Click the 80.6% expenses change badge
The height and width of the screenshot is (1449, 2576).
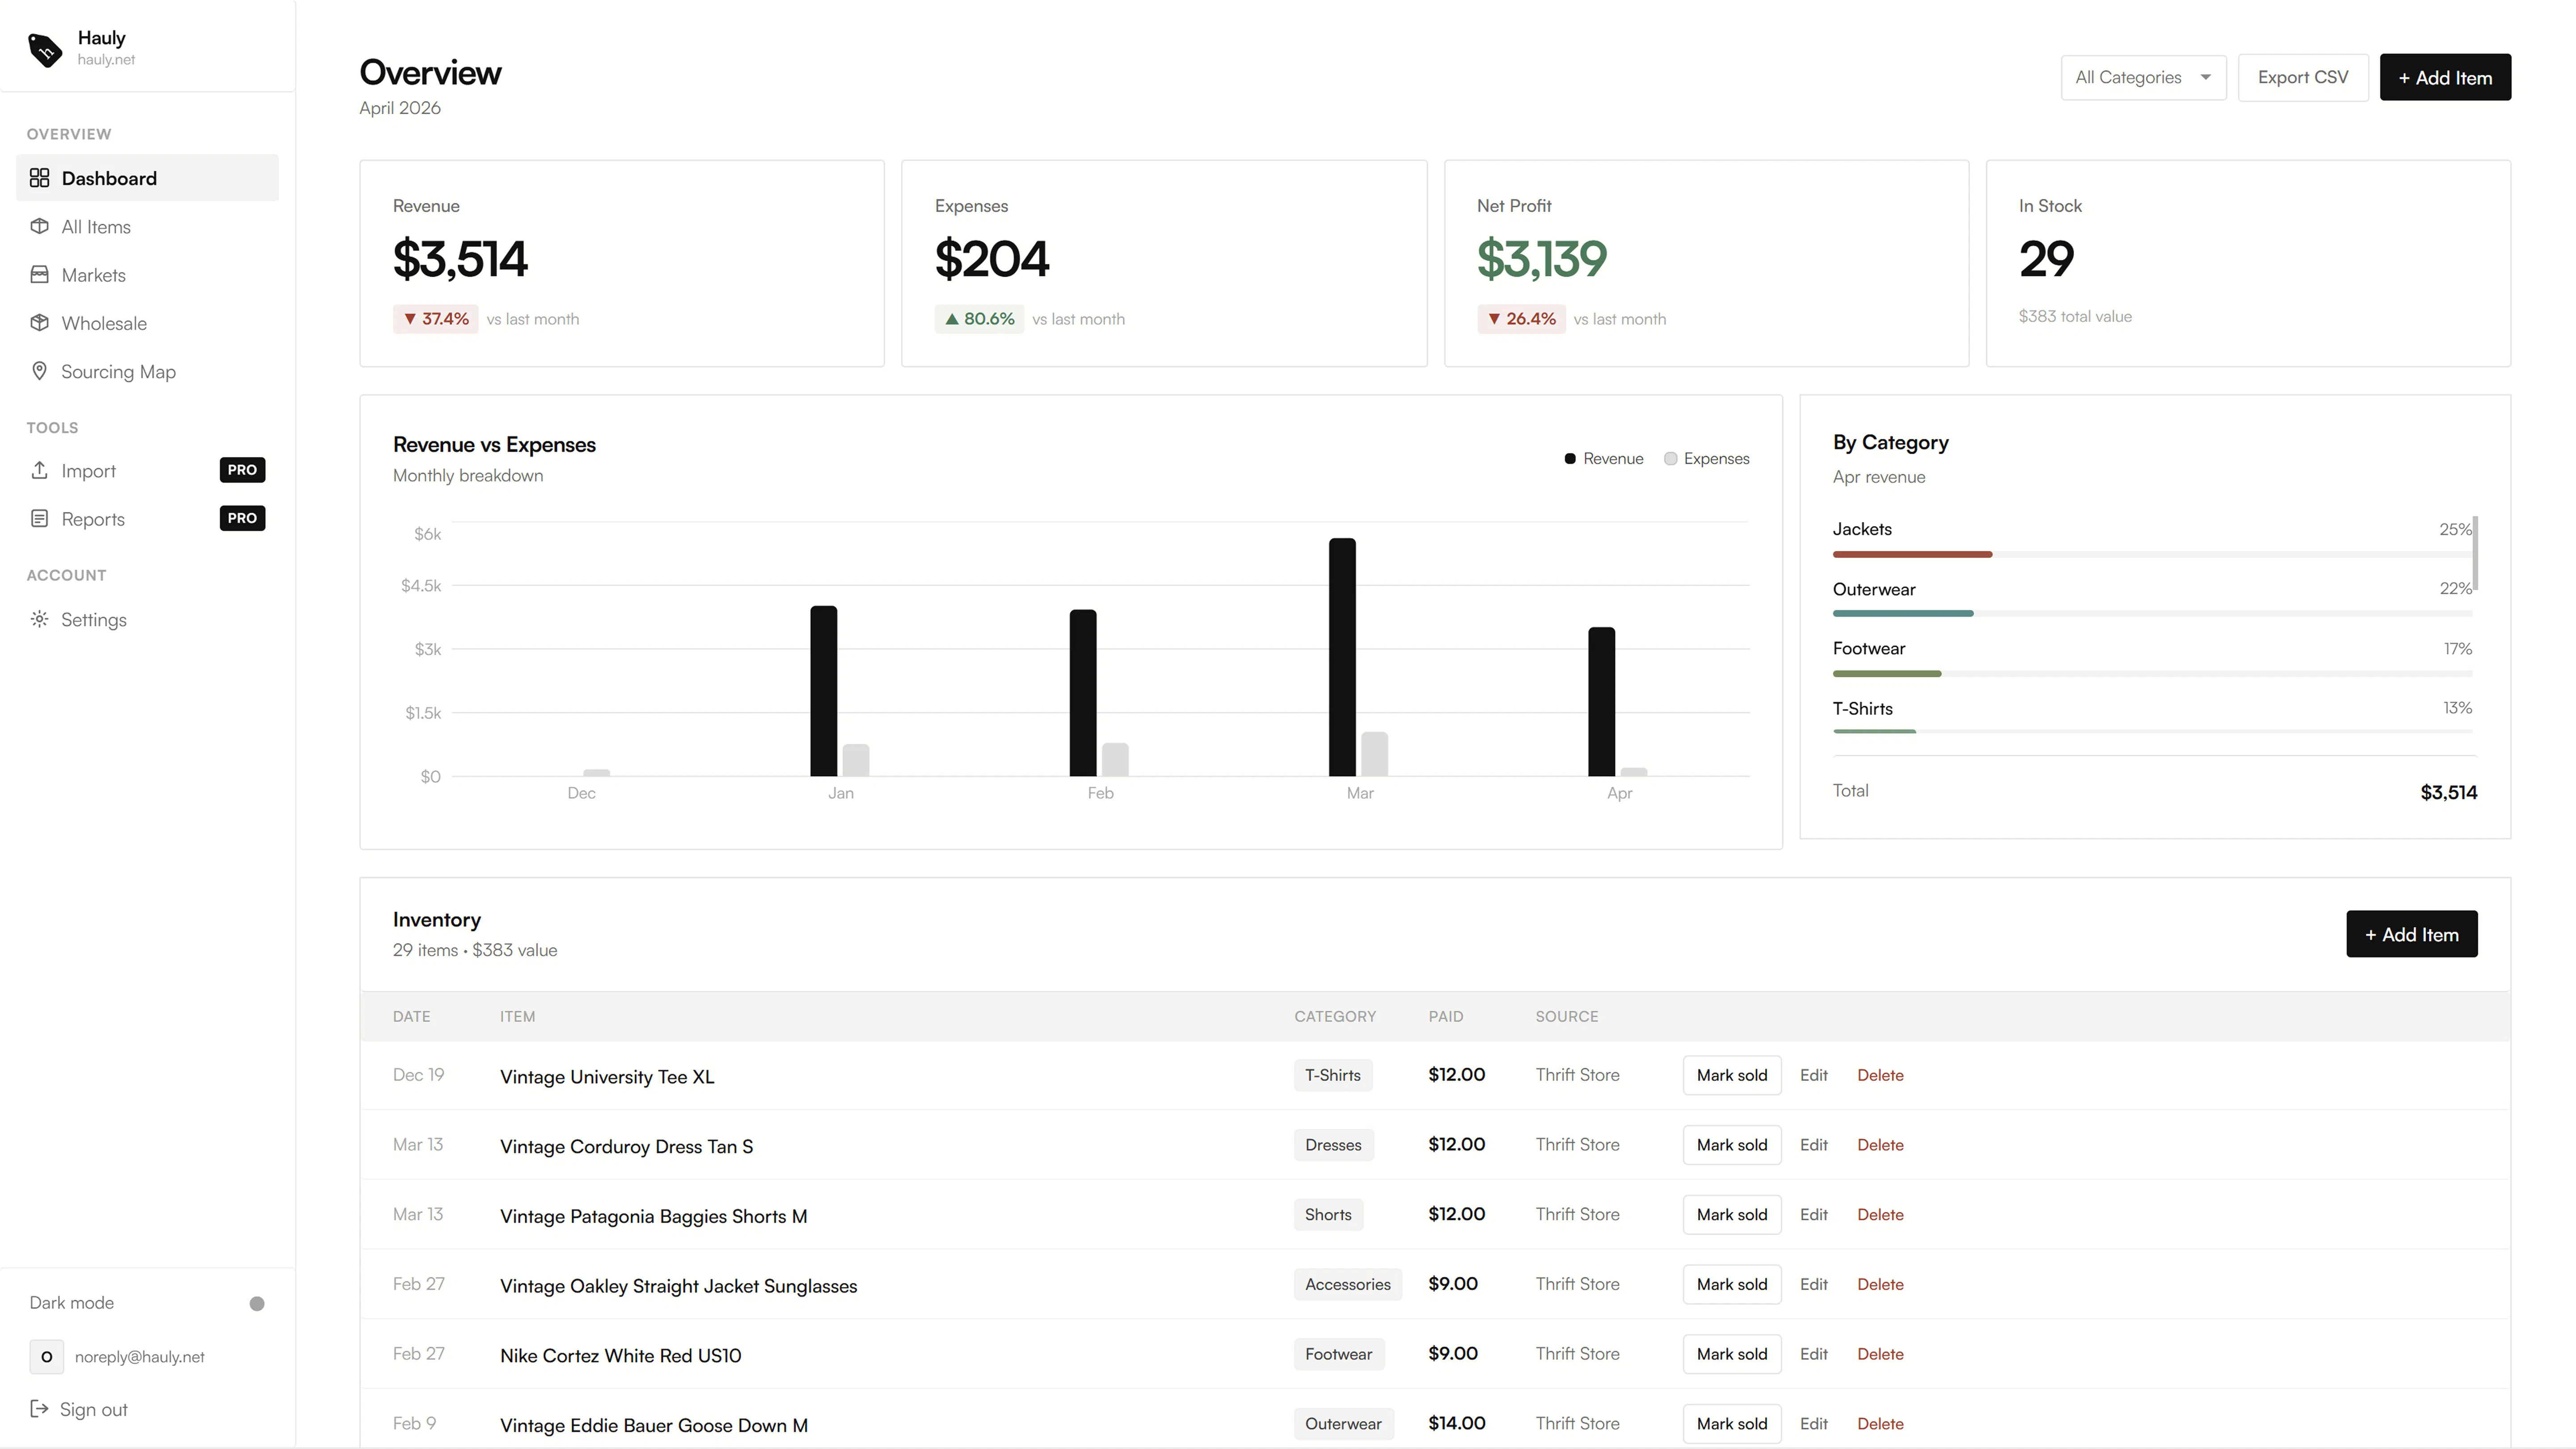click(979, 319)
